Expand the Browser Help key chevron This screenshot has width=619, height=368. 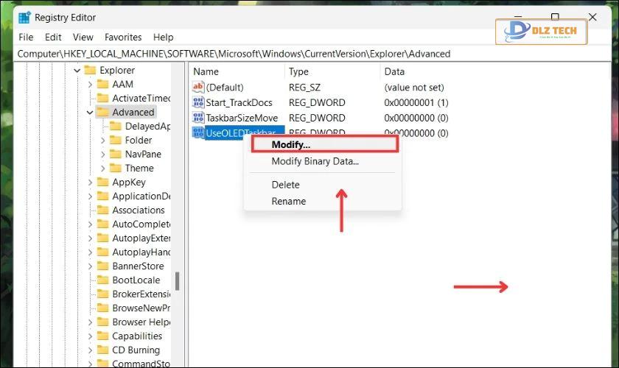pyautogui.click(x=90, y=322)
